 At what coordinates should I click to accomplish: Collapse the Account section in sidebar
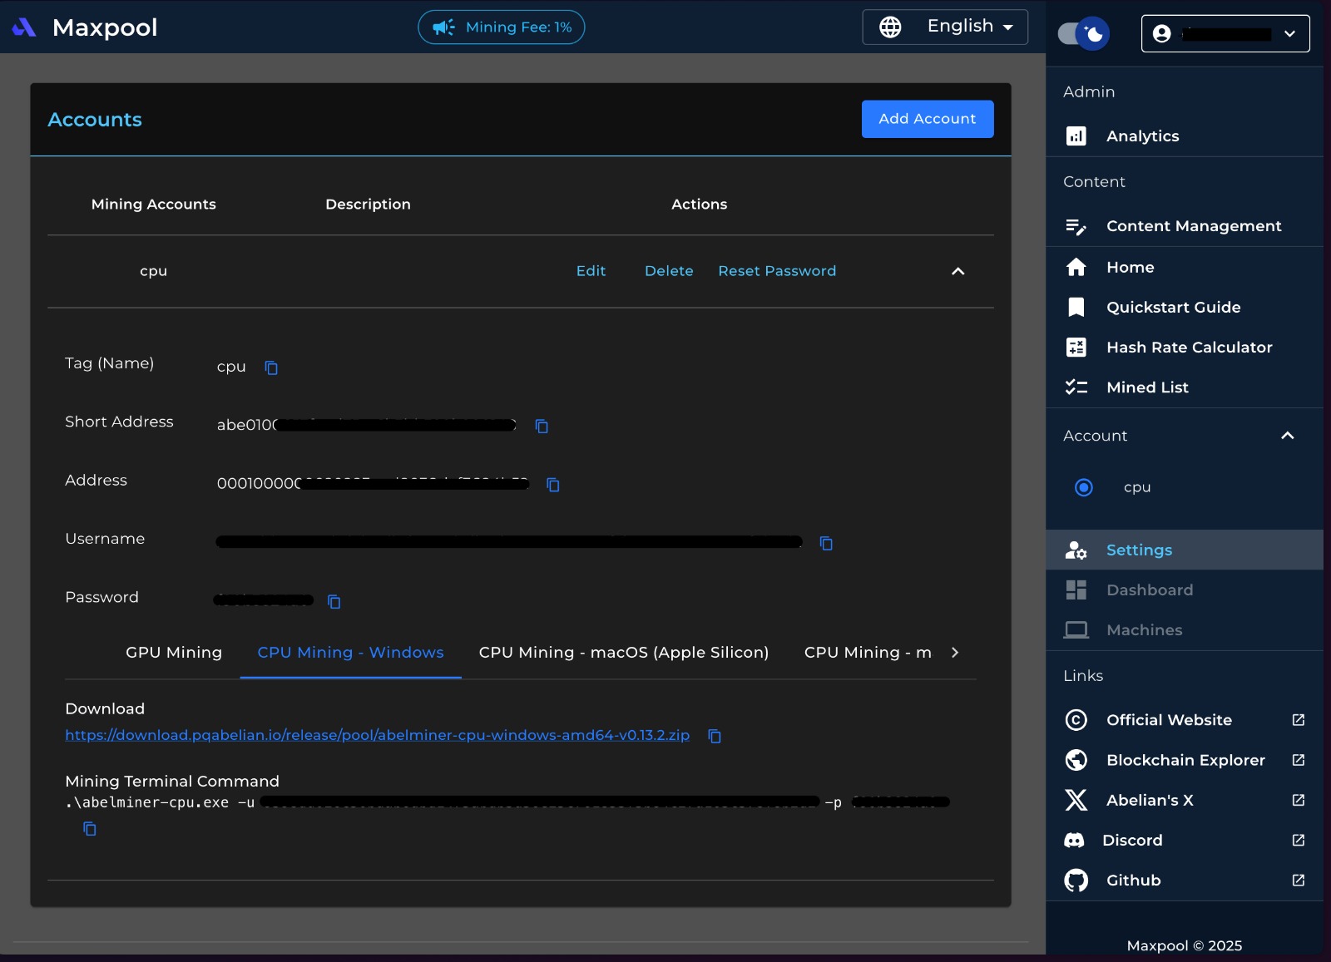pos(1288,436)
